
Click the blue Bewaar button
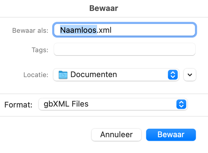tap(171, 135)
